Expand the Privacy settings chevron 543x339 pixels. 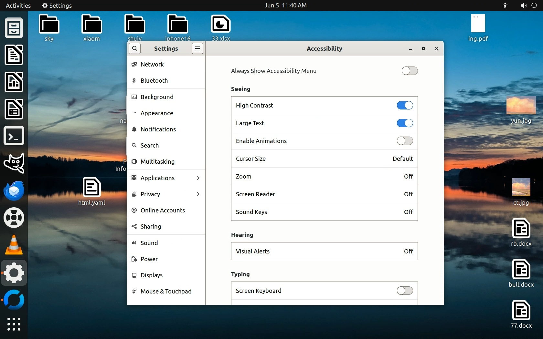tap(198, 194)
